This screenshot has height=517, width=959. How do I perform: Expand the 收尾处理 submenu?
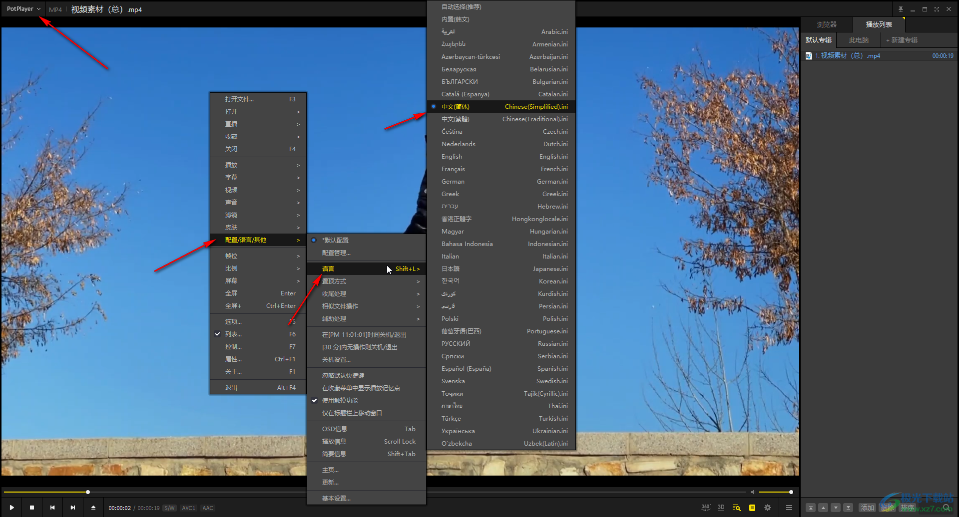(367, 294)
